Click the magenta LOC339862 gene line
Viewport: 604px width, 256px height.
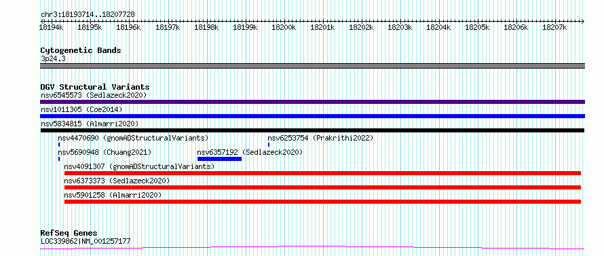[x=312, y=248]
